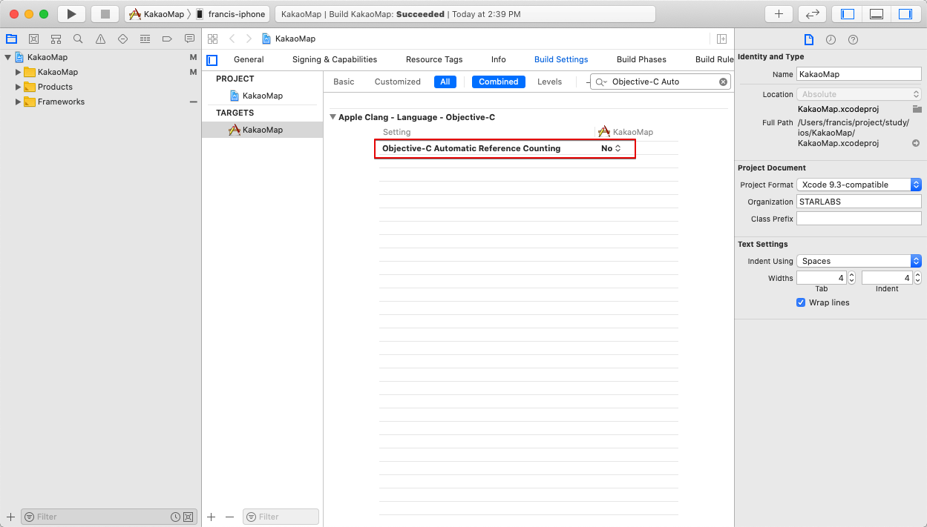Open the code review arrows button
This screenshot has height=527, width=927.
[x=812, y=14]
